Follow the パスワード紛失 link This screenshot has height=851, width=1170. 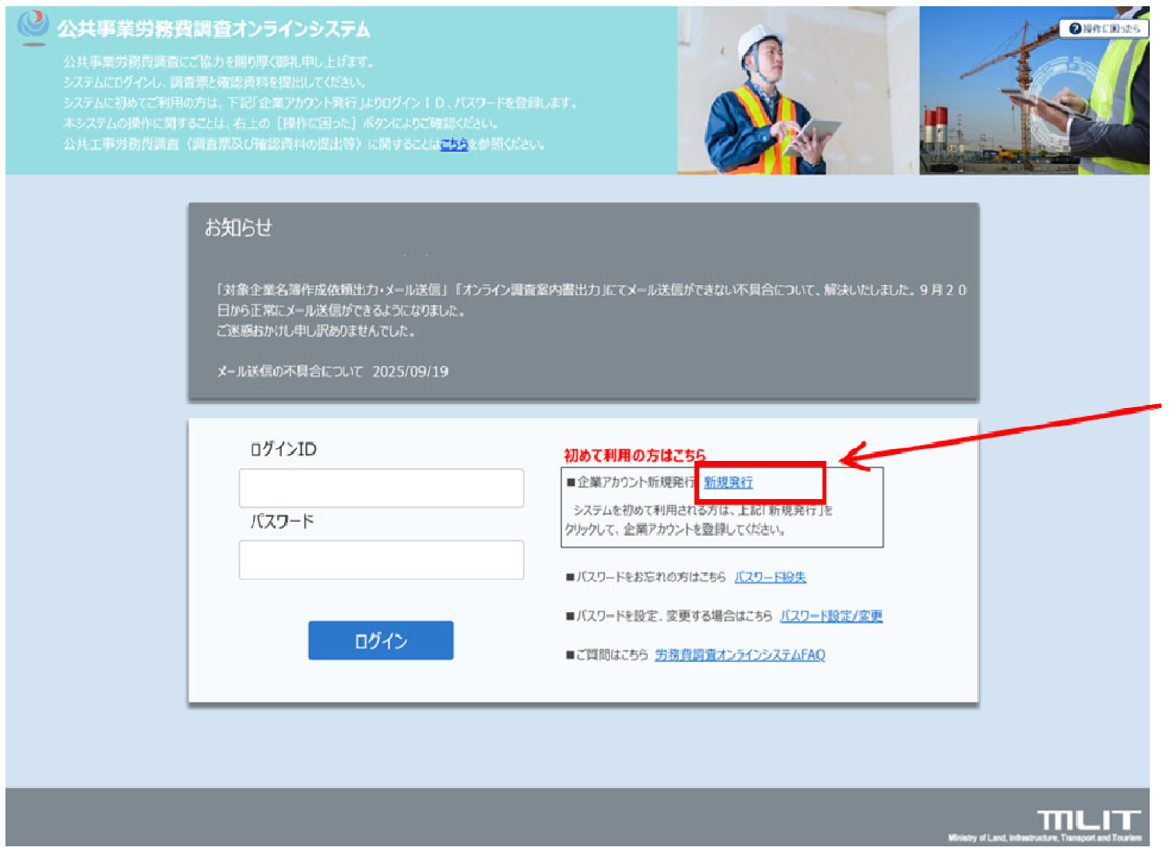[x=770, y=577]
